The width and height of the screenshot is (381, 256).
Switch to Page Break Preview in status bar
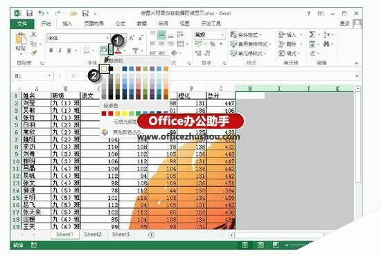(276, 245)
